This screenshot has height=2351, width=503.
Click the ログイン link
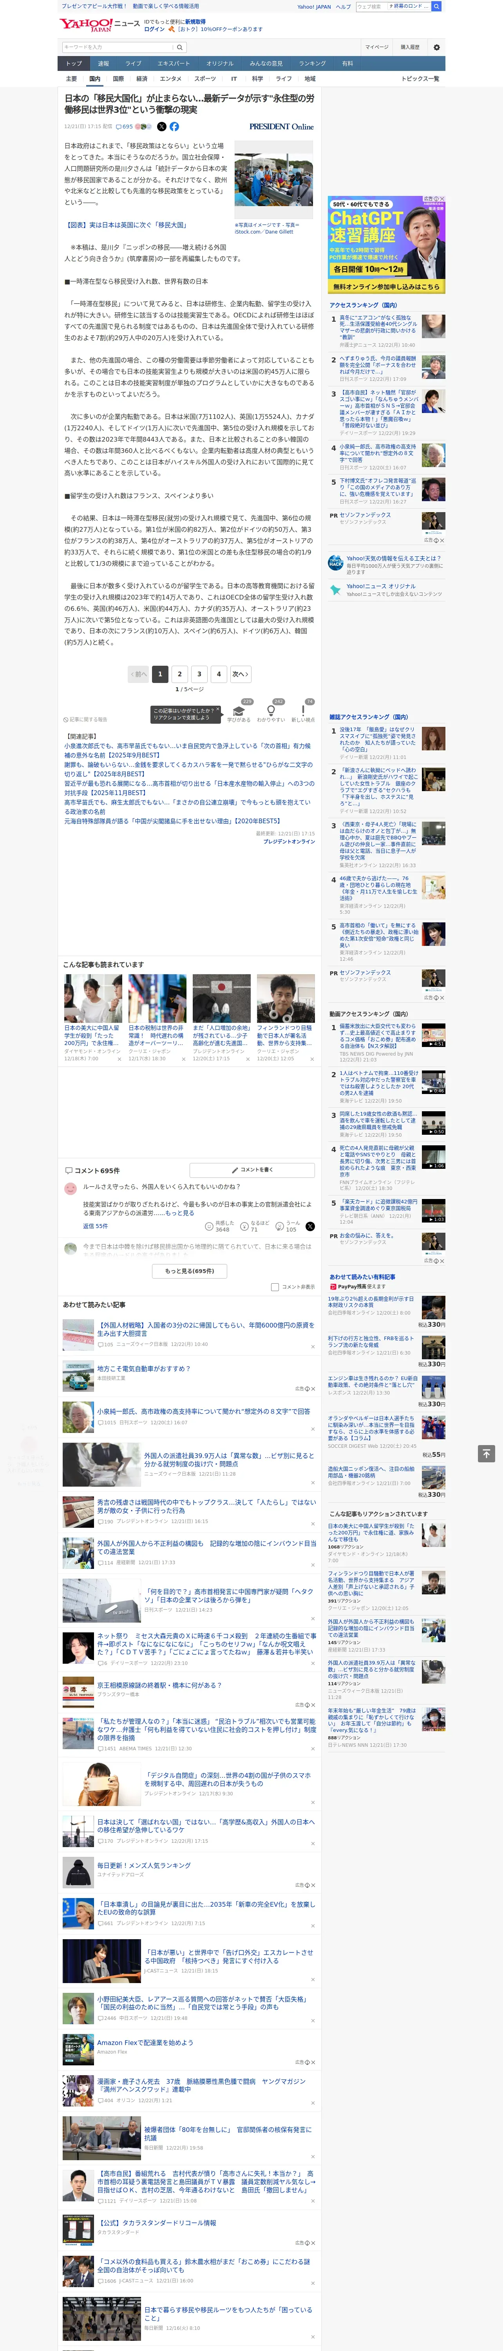pos(154,29)
